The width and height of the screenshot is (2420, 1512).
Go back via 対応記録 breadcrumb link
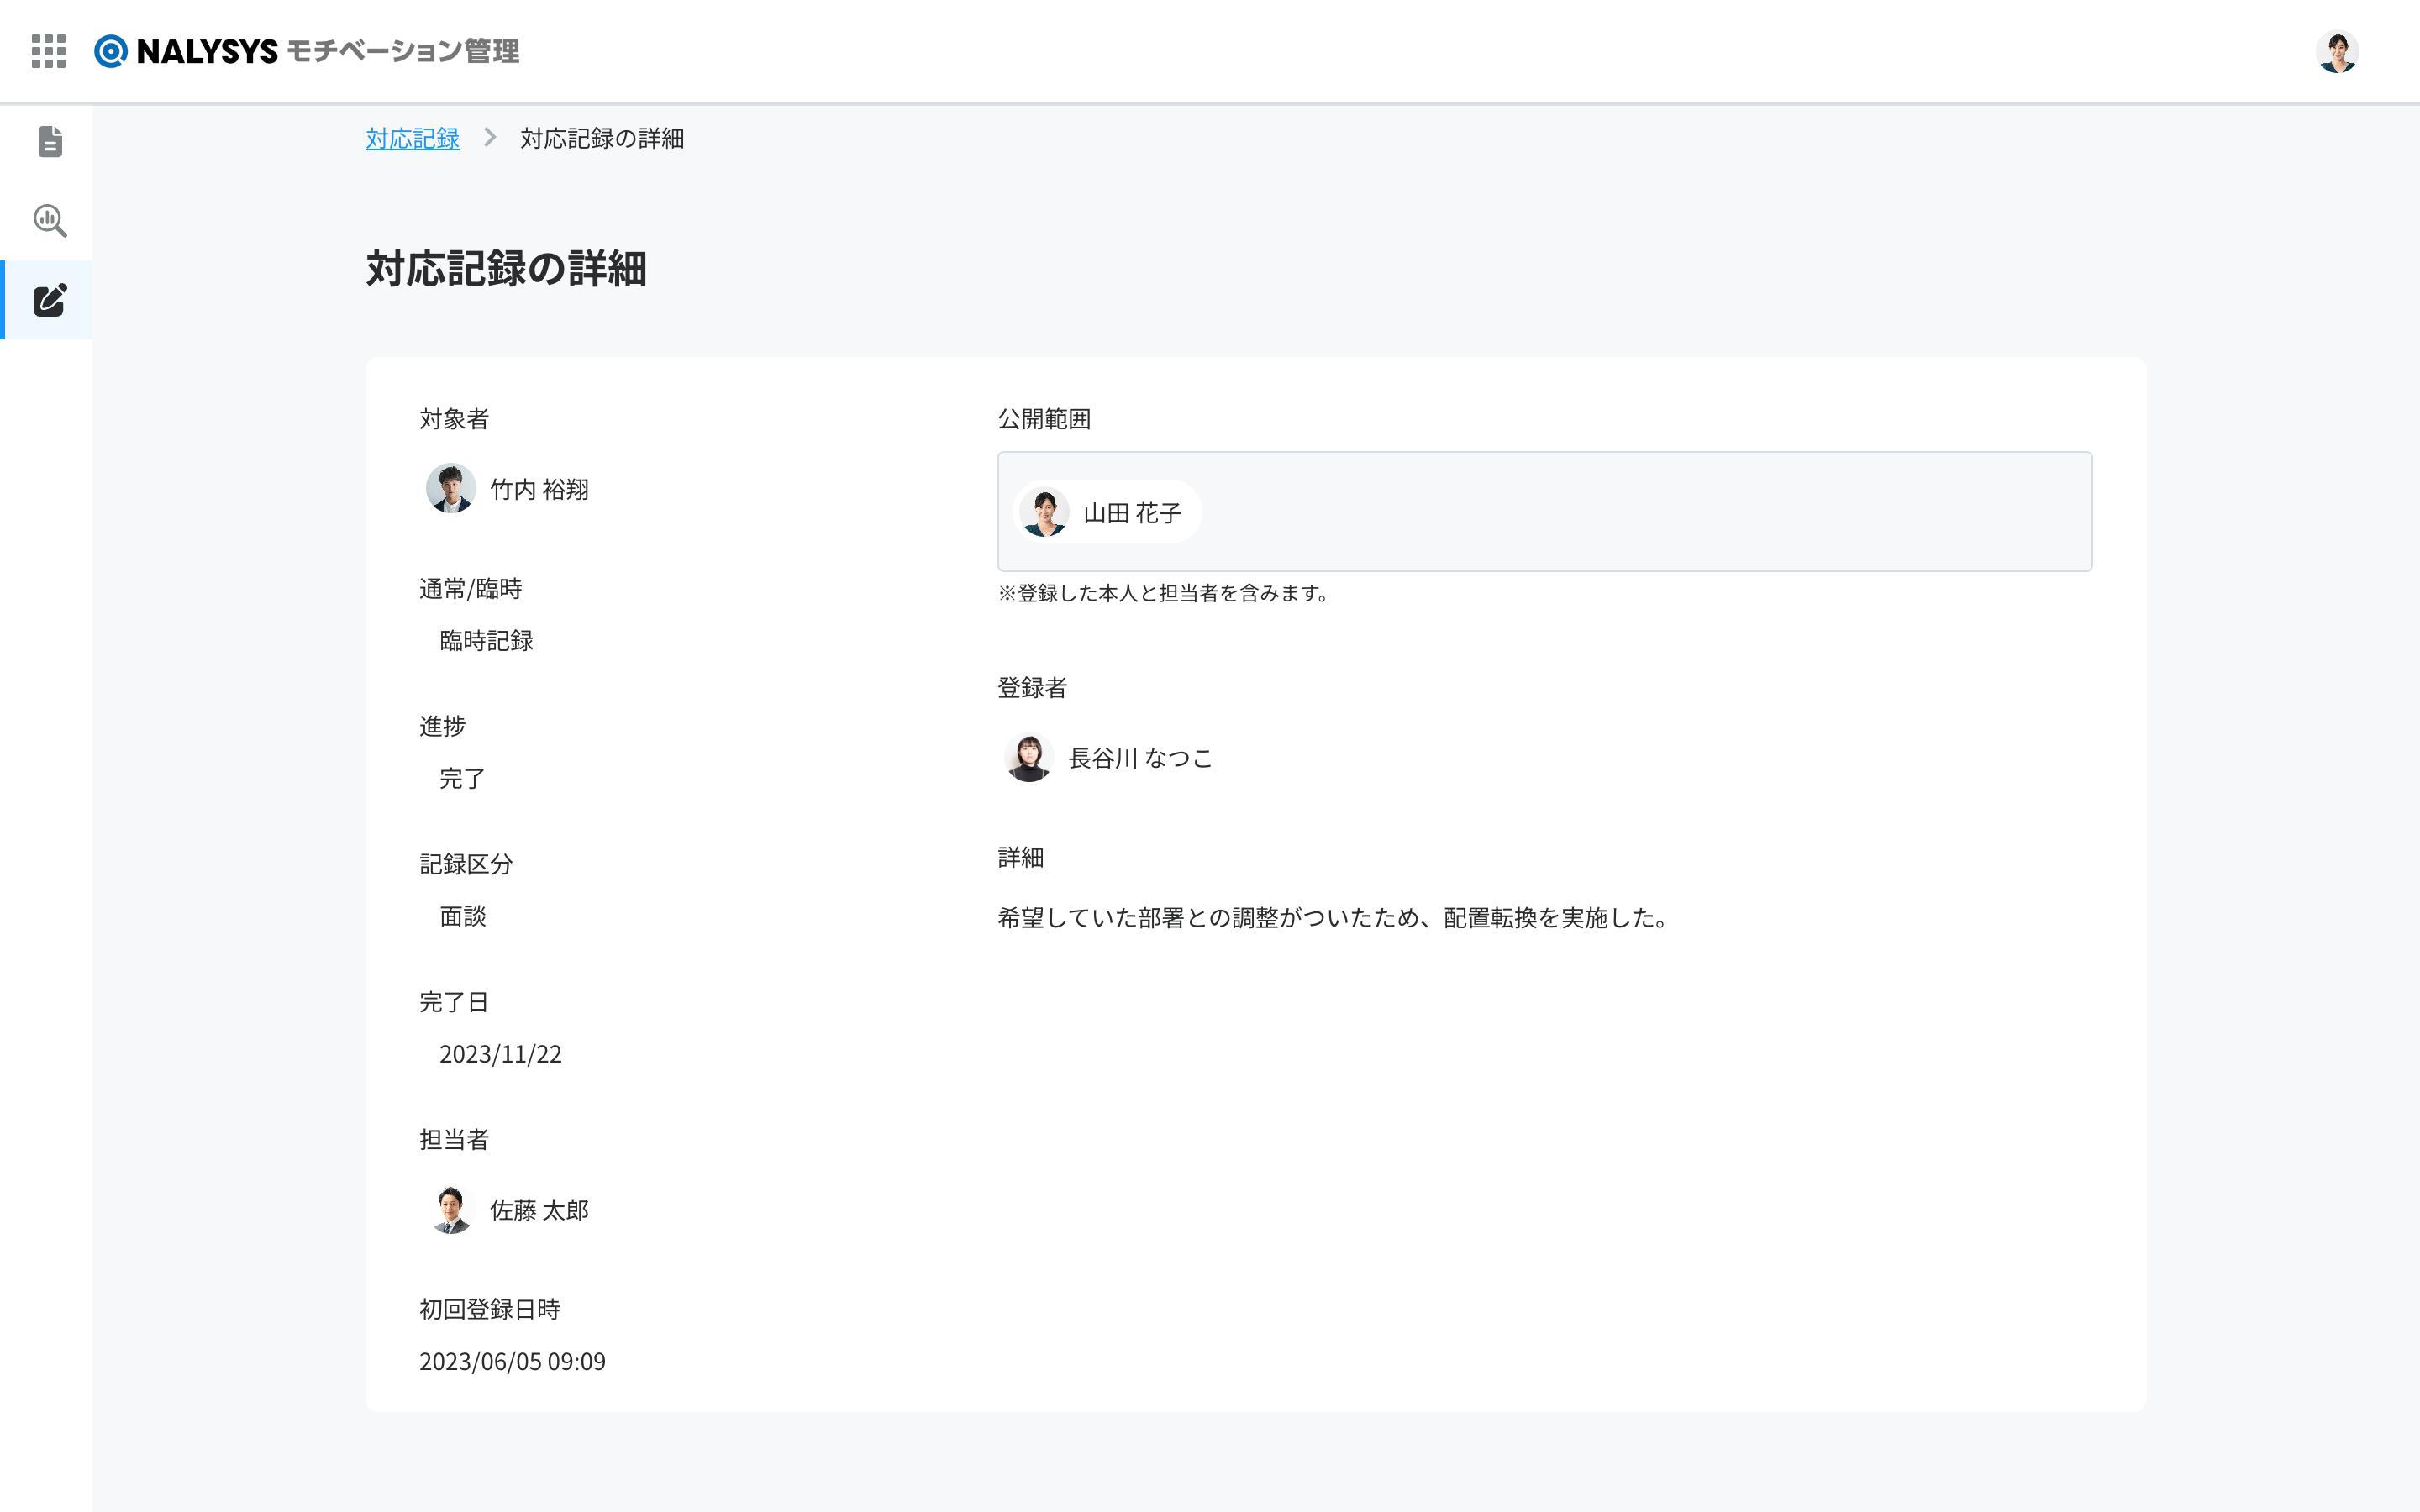click(412, 138)
